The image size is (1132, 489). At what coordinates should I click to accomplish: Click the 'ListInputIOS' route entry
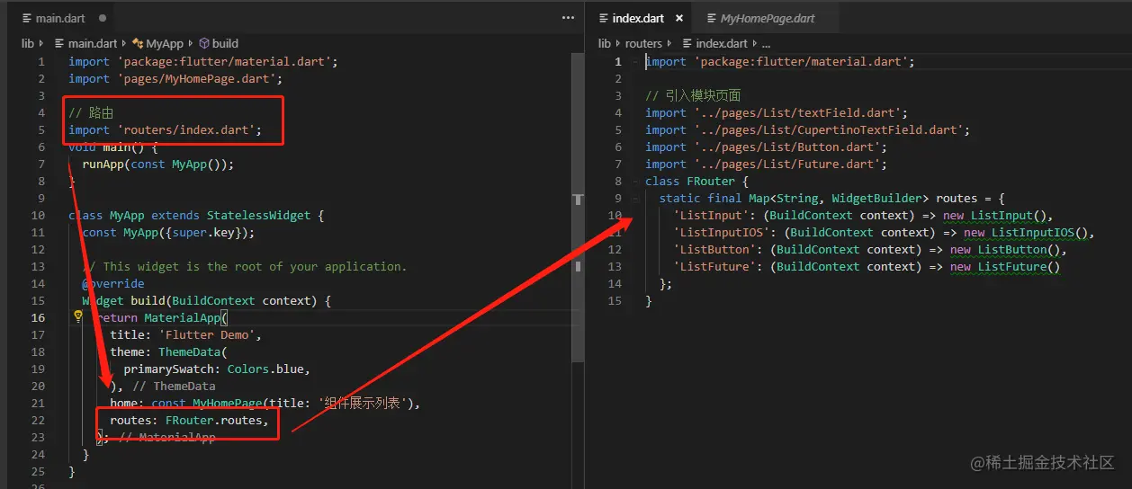[x=884, y=233]
